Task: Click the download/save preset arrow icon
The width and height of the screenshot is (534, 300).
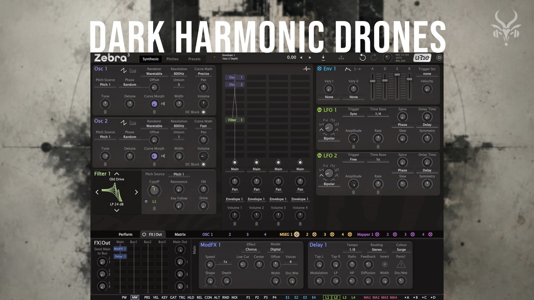Action: pyautogui.click(x=323, y=57)
